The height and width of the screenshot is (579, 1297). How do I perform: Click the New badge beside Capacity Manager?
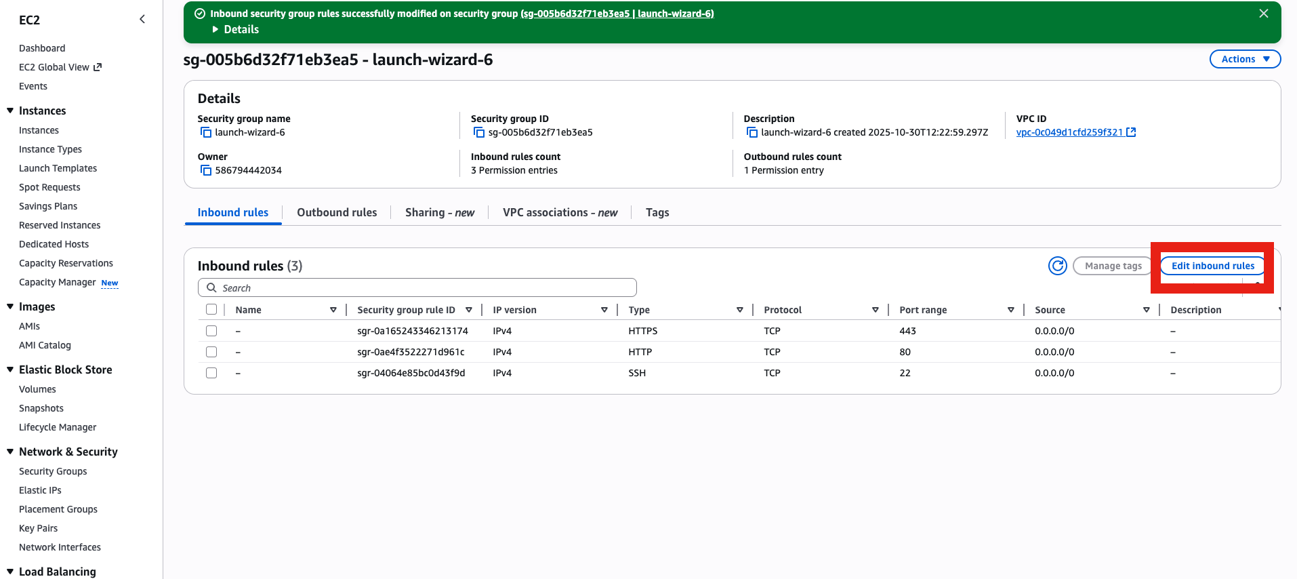tap(110, 283)
